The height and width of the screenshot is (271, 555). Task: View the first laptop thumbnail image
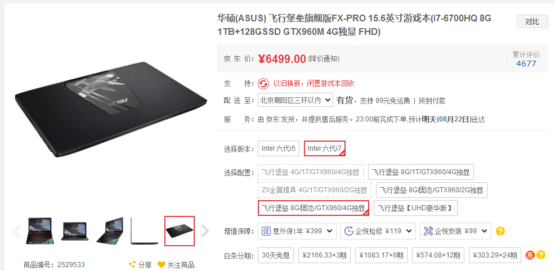40,232
